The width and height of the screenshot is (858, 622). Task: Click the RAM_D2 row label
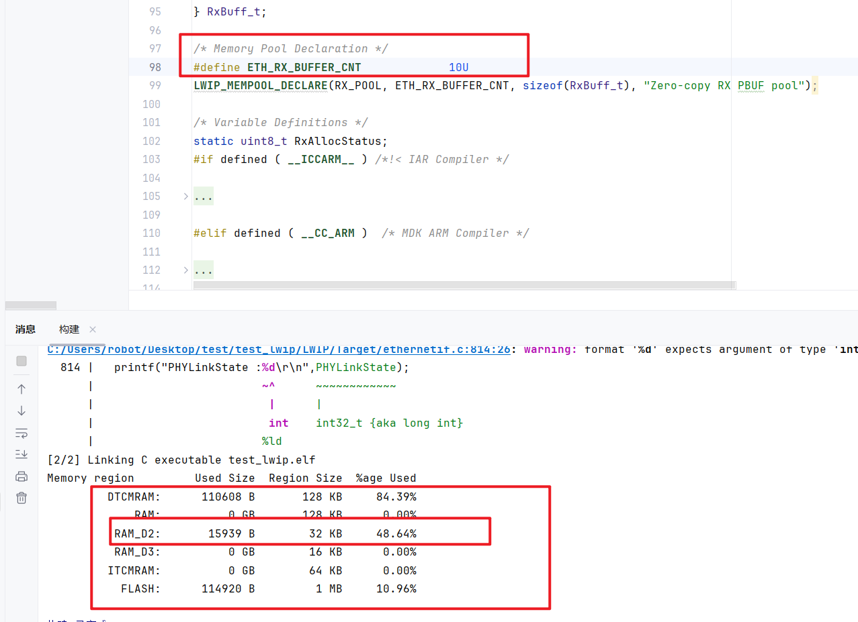pyautogui.click(x=138, y=533)
